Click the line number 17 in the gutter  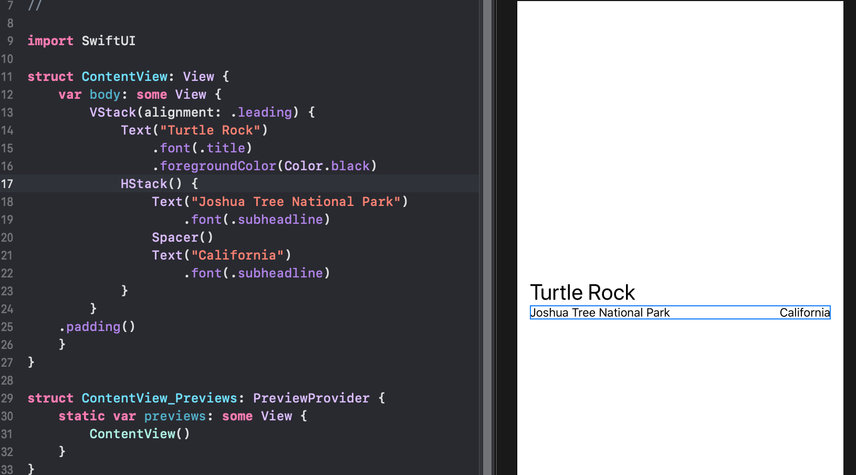[x=7, y=184]
